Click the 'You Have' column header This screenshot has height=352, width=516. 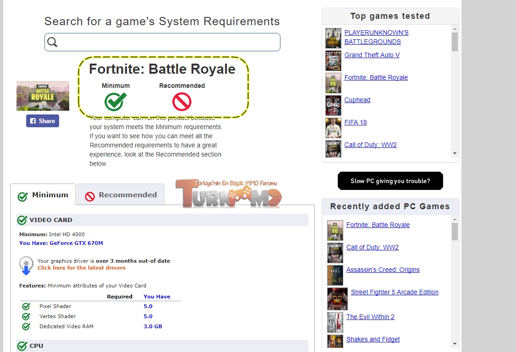pyautogui.click(x=157, y=297)
